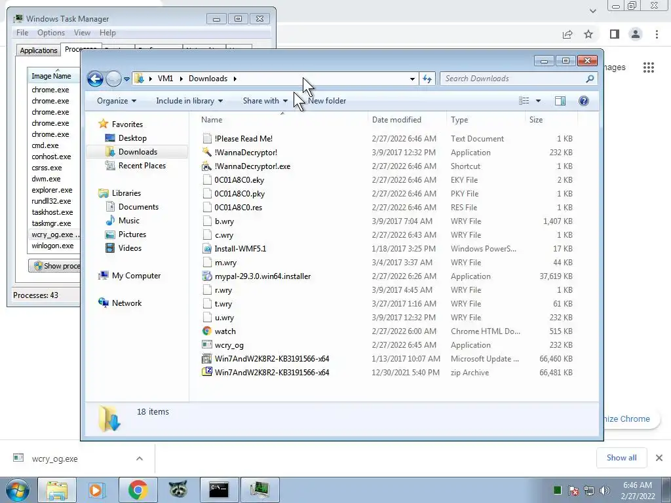Image resolution: width=671 pixels, height=503 pixels.
Task: Click the Explorer back arrow button
Action: [x=95, y=79]
